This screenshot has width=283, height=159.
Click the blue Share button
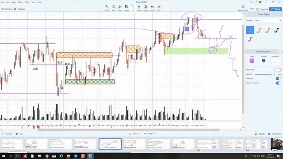click(275, 9)
